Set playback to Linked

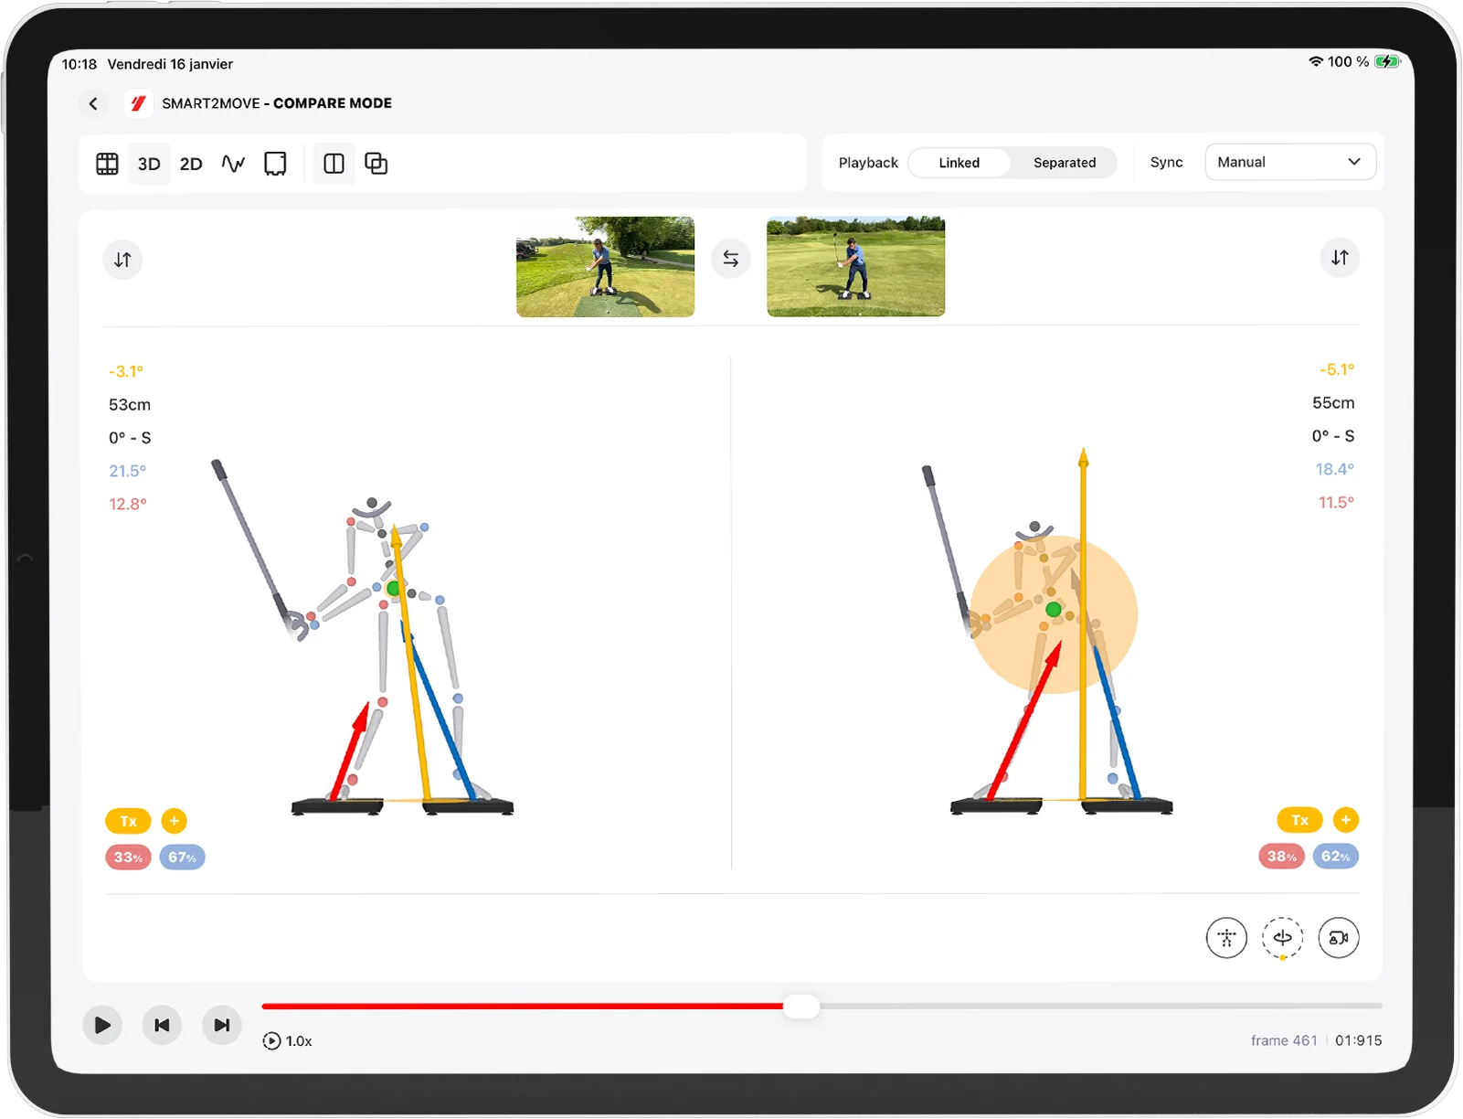(x=959, y=163)
